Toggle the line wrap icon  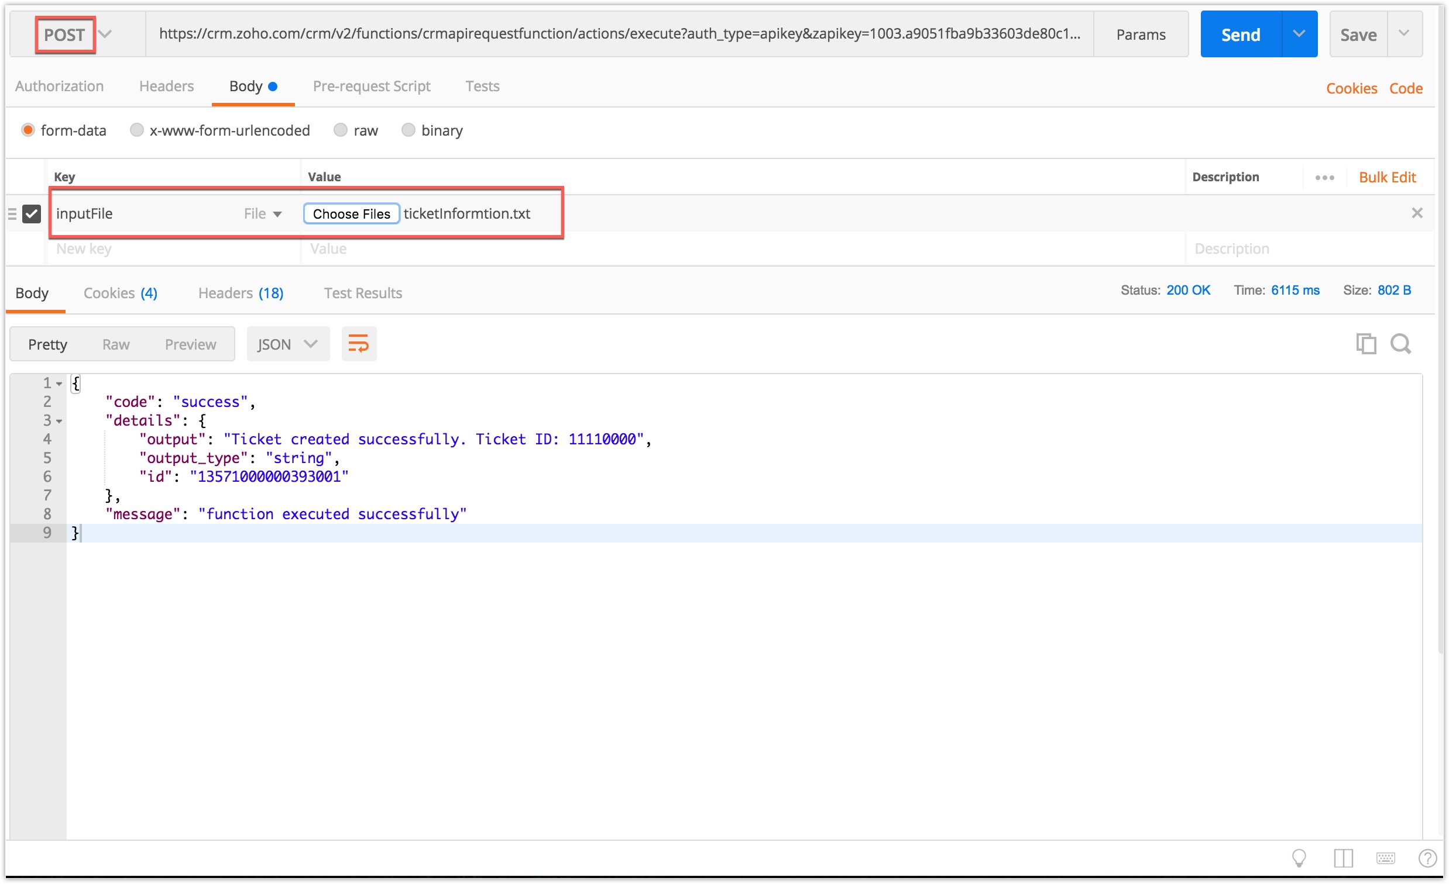coord(358,344)
